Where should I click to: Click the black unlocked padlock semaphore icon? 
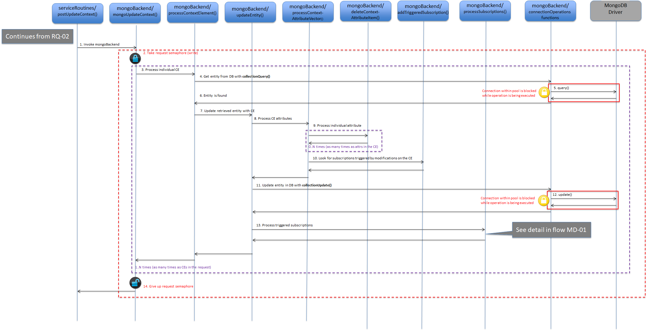coord(135,283)
